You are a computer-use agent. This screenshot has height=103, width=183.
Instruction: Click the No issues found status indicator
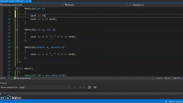[x=22, y=78]
